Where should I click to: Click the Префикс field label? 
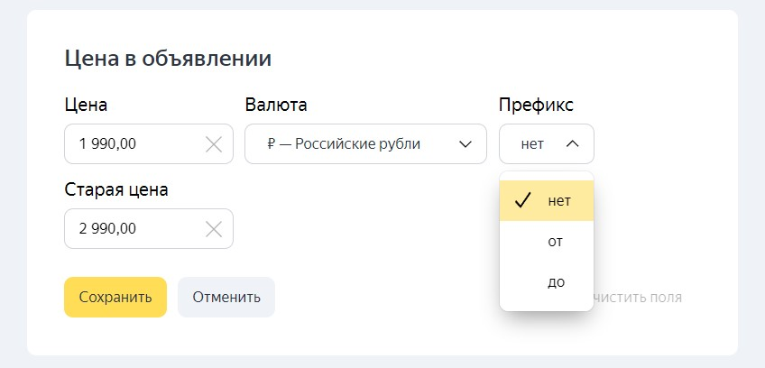point(536,105)
